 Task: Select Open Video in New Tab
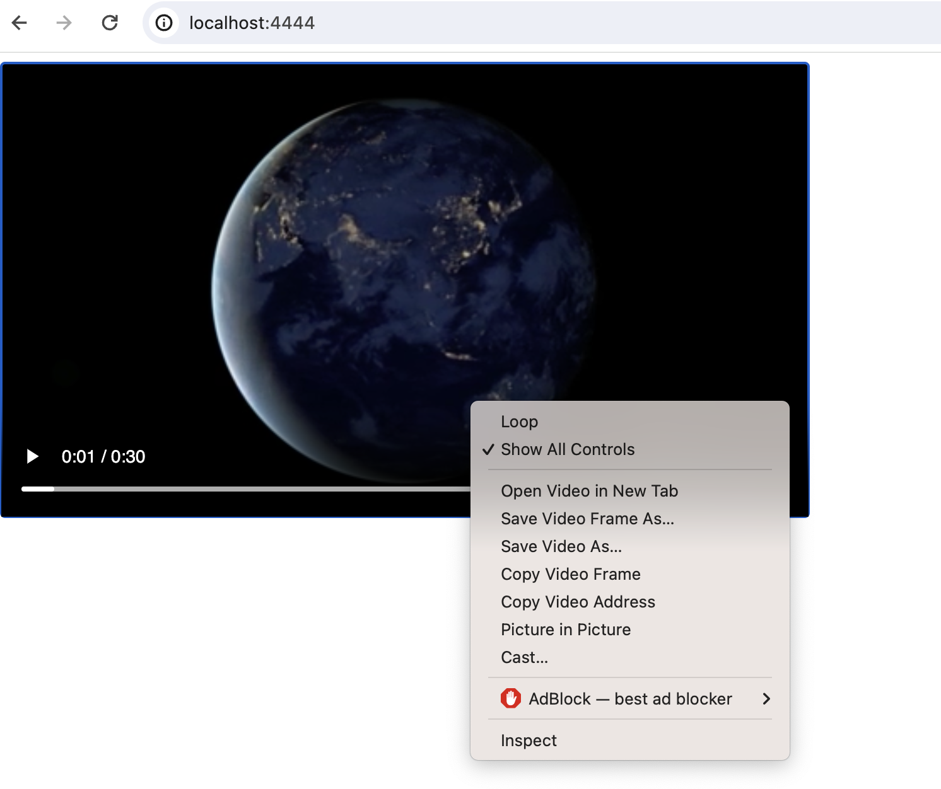click(x=589, y=491)
